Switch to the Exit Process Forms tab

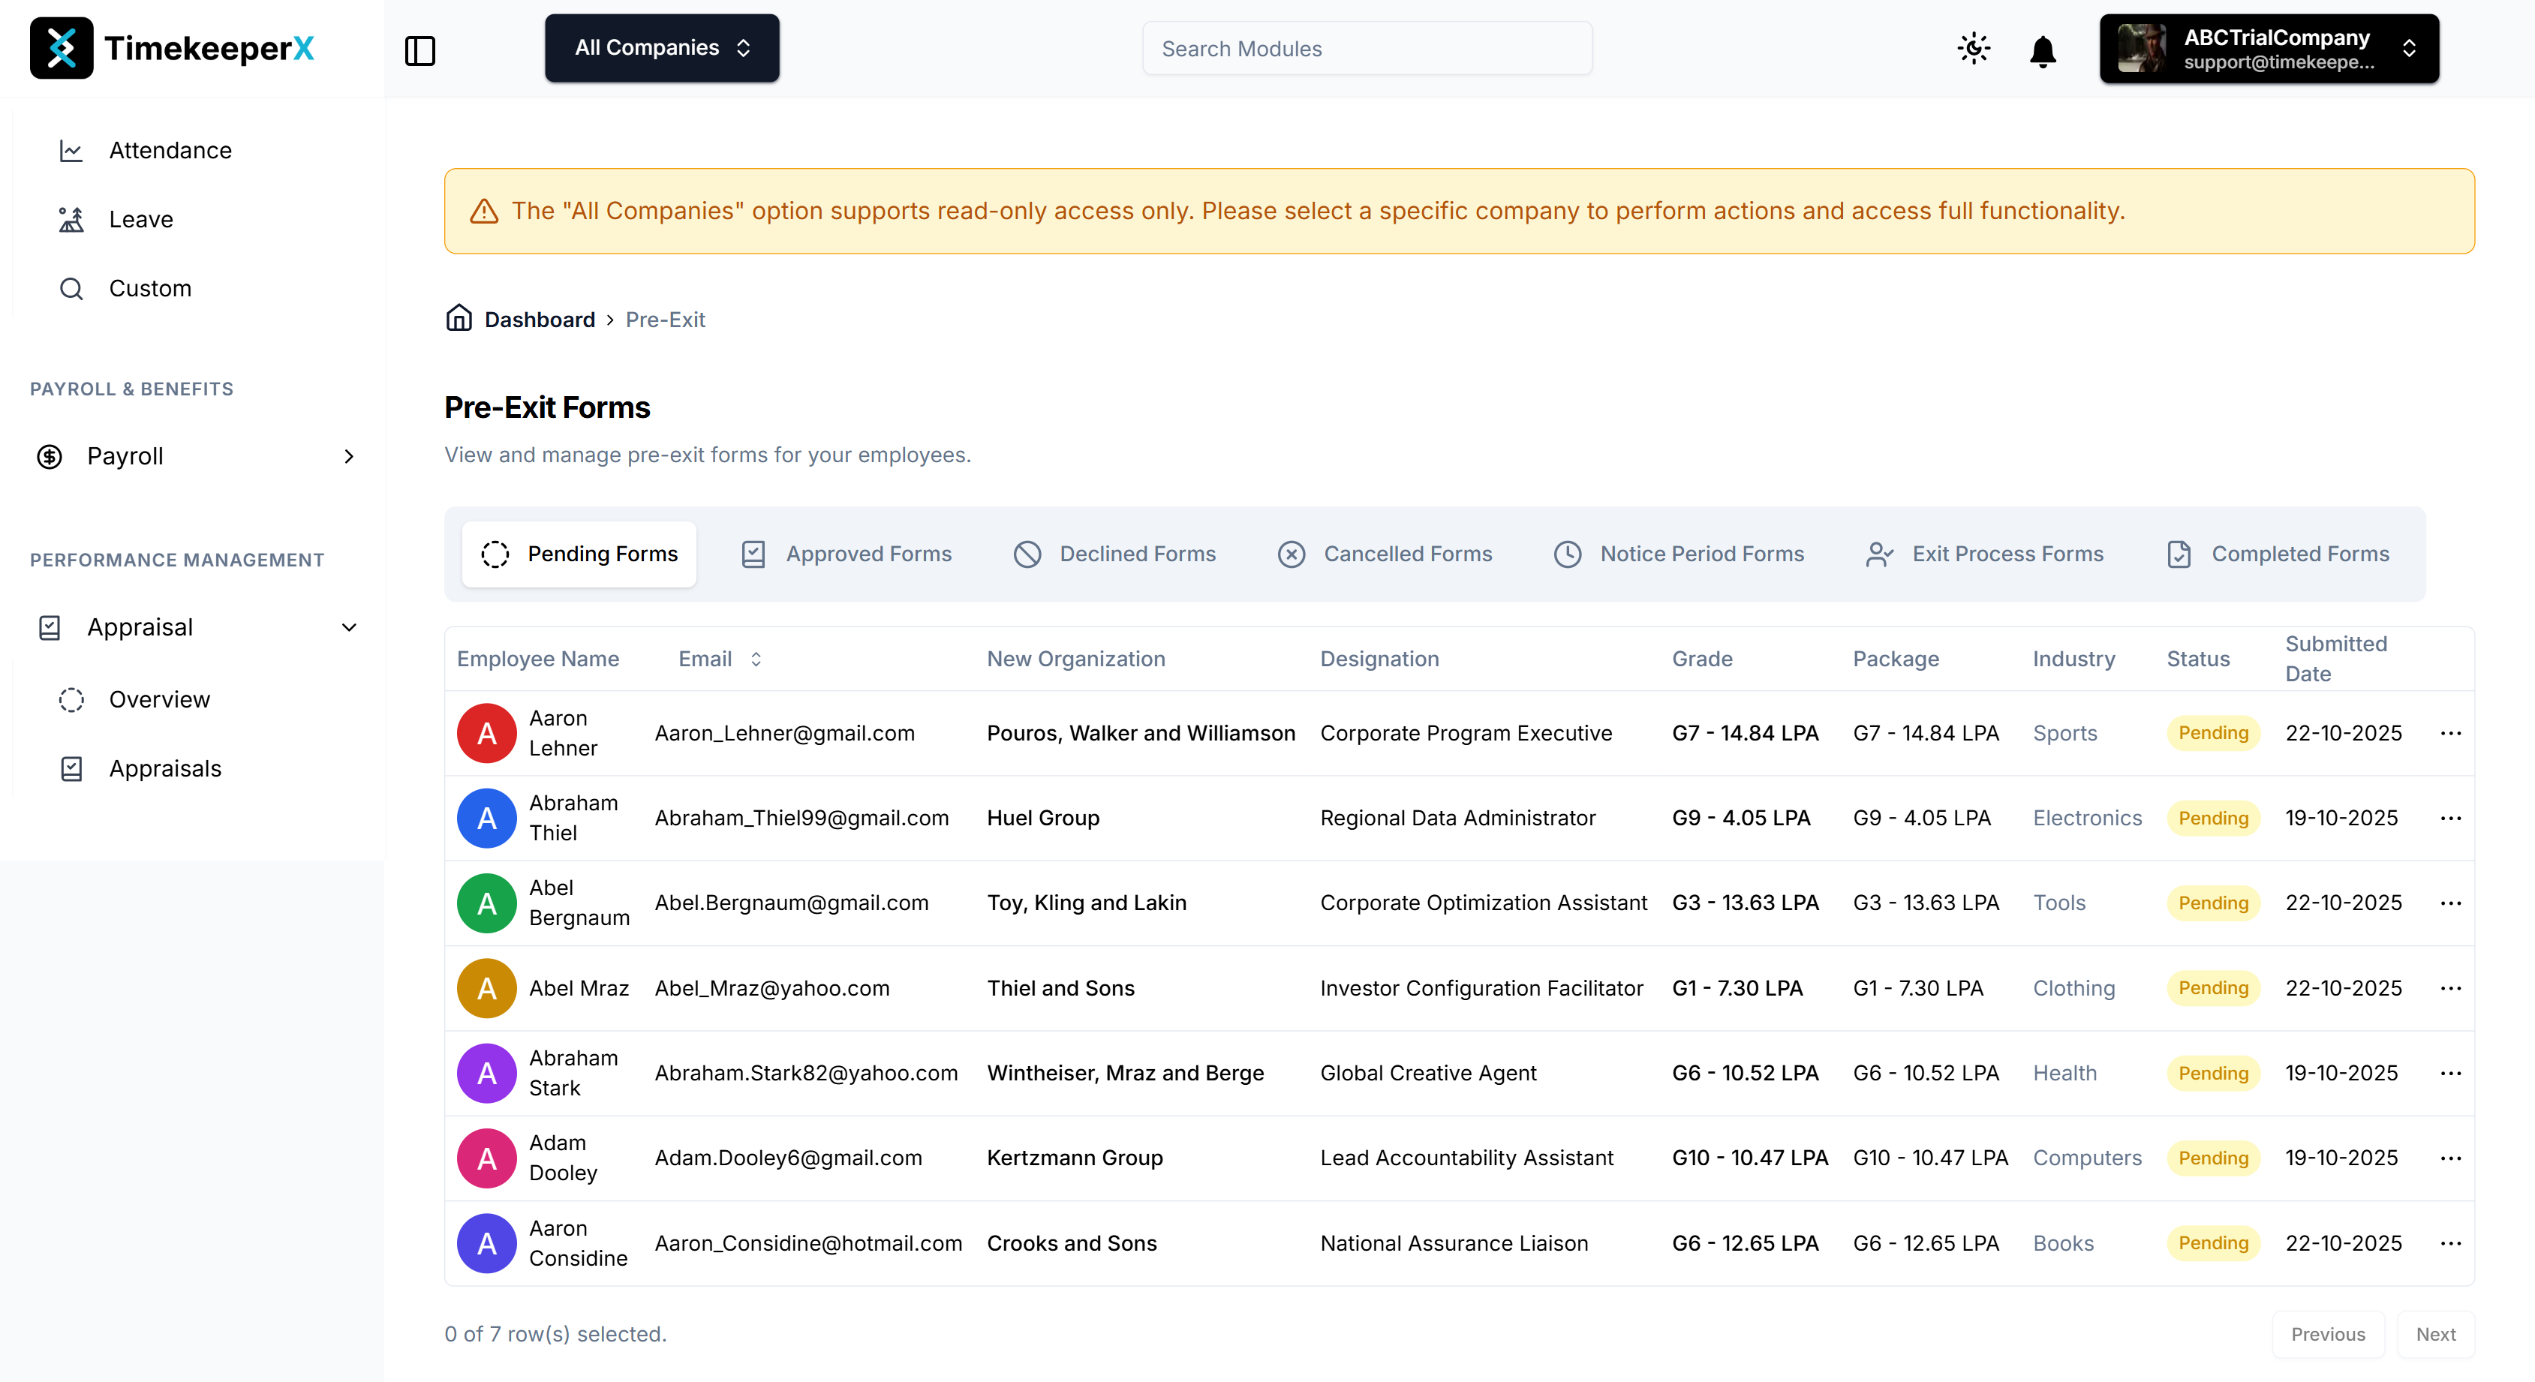tap(1984, 554)
